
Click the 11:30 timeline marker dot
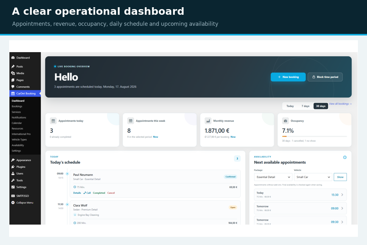click(67, 204)
